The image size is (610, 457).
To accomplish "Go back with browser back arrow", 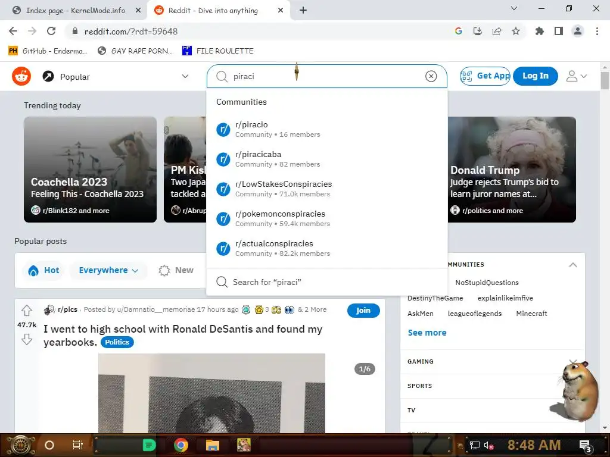I will point(13,31).
